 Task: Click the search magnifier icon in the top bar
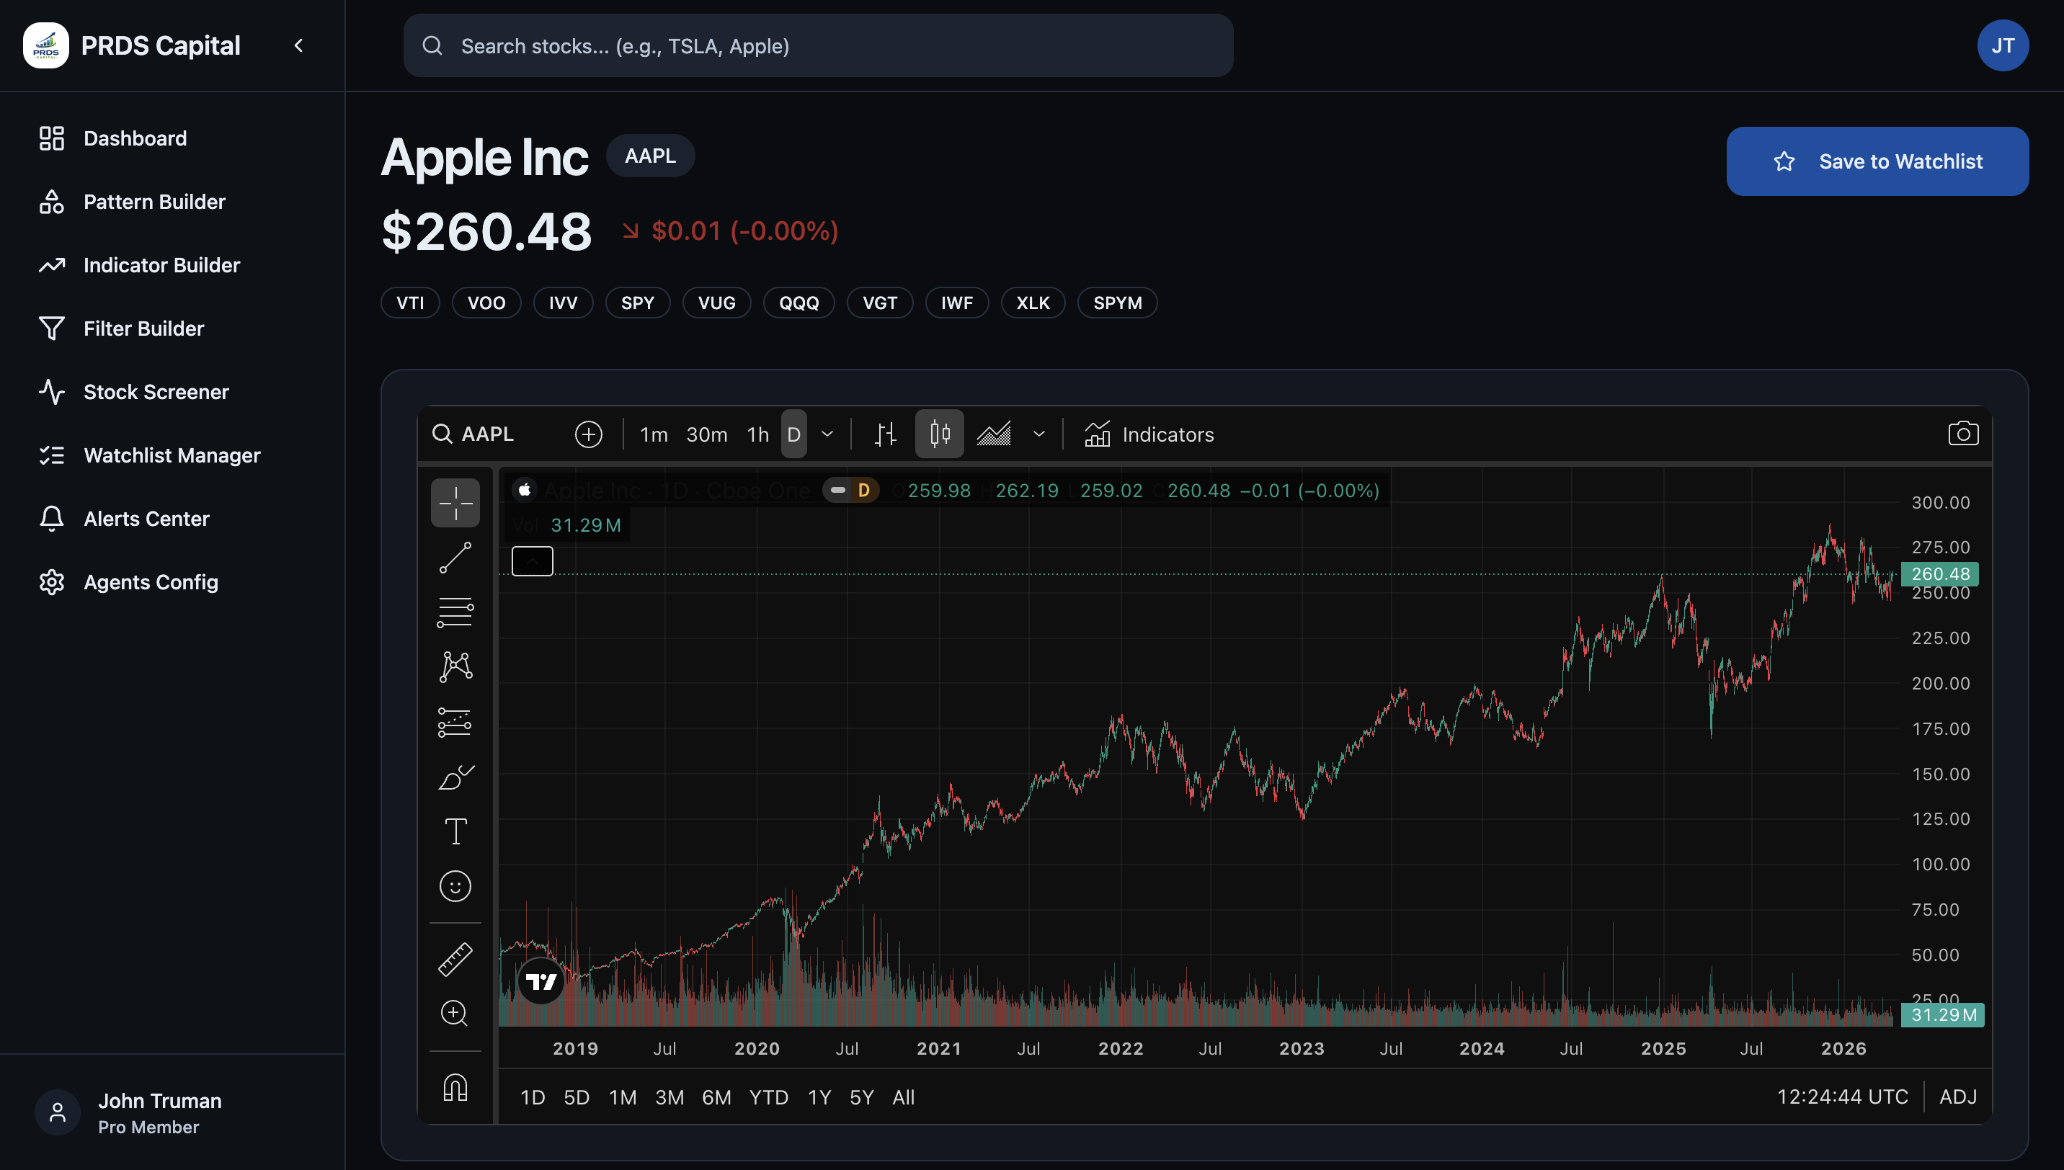(x=432, y=46)
